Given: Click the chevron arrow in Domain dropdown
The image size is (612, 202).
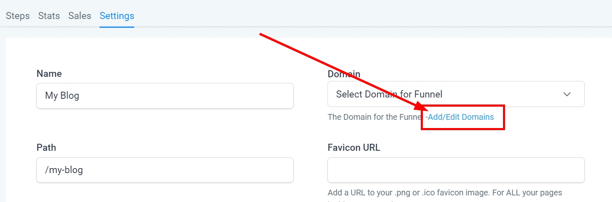Looking at the screenshot, I should (x=567, y=94).
